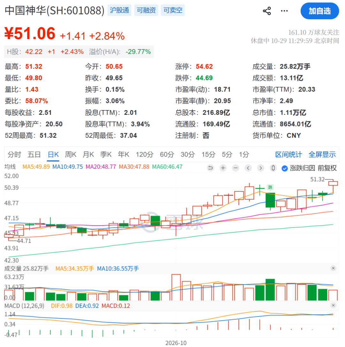Click the green 跌 marker on chart
Screen dimensions: 345x347
pos(270,187)
